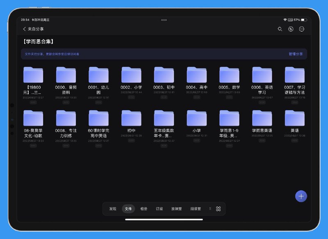Open the 0004、高中 folder
Image resolution: width=328 pixels, height=239 pixels.
(x=196, y=75)
